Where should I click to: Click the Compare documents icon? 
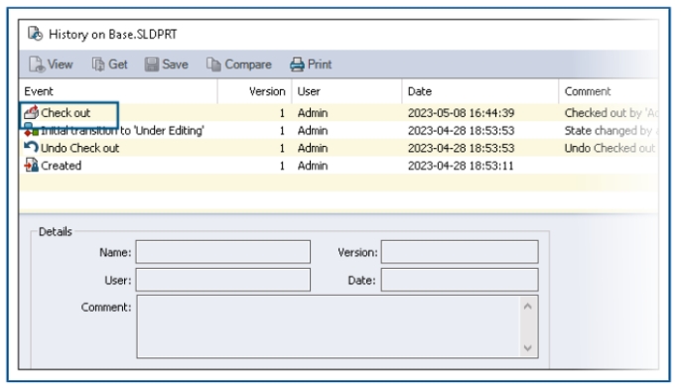[213, 65]
